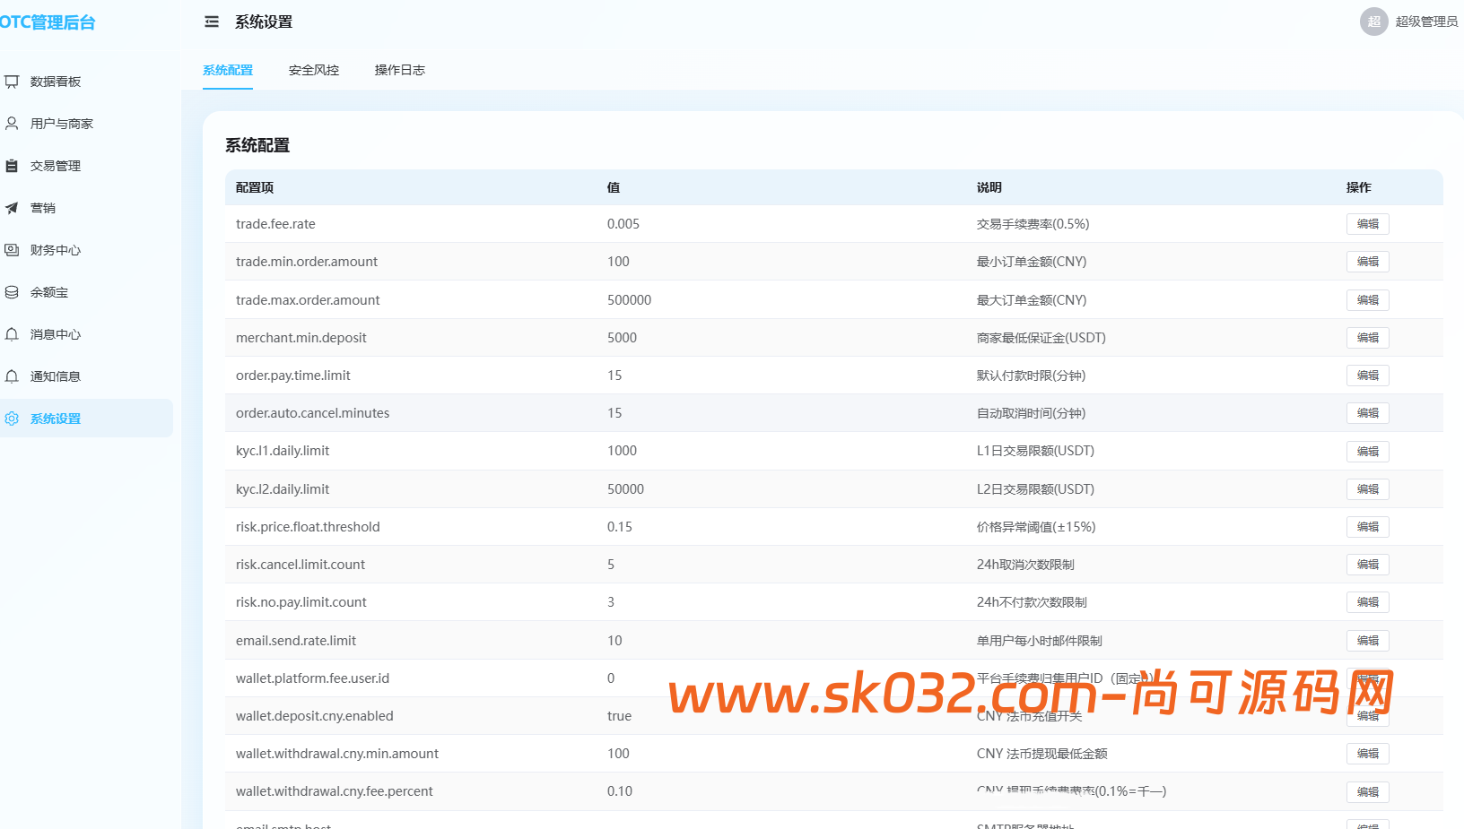Edit the wallet.withdrawal.cny.fee.percent row
The width and height of the screenshot is (1464, 829).
(1367, 792)
